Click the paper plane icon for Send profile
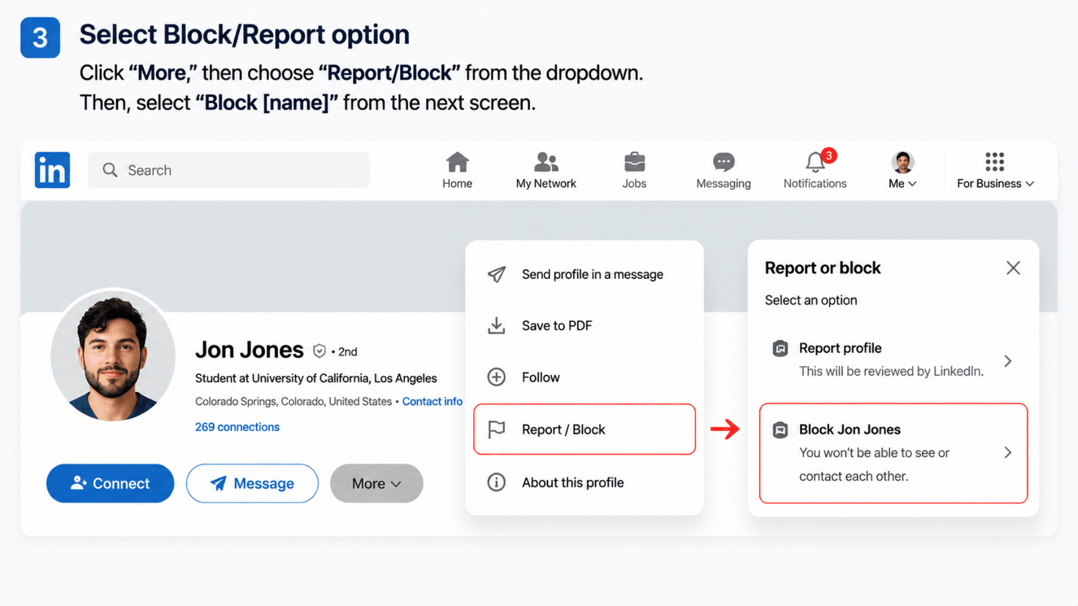 496,274
